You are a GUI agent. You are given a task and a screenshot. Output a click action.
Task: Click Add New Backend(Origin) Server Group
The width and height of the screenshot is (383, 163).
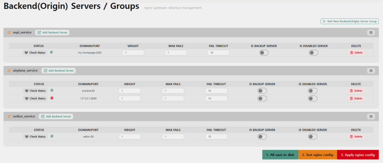(350, 21)
